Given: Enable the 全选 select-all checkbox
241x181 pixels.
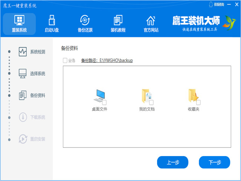Looking at the screenshot, I should 65,60.
